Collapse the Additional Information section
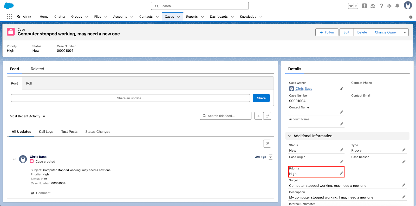 coord(290,136)
